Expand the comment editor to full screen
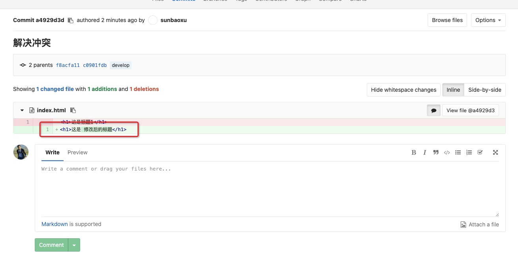The image size is (518, 265). pos(495,152)
